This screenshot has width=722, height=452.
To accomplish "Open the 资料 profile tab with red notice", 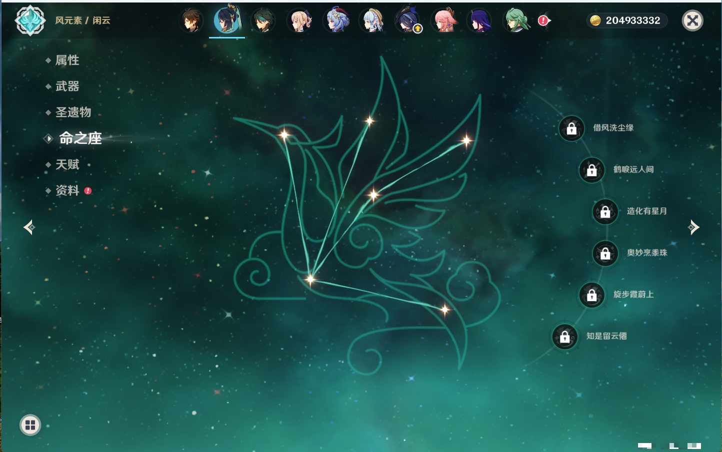I will tap(67, 190).
